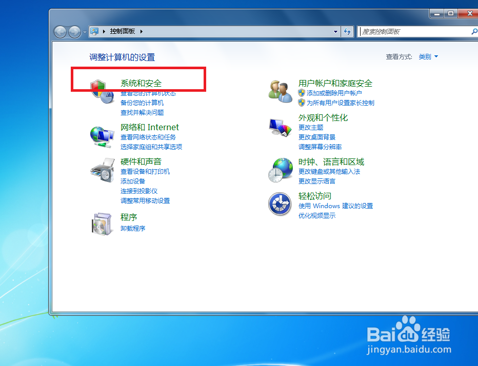Screen dimensions: 478x366
Task: Click shield icon beside 为所有用户设置家长控制
Action: click(x=302, y=103)
